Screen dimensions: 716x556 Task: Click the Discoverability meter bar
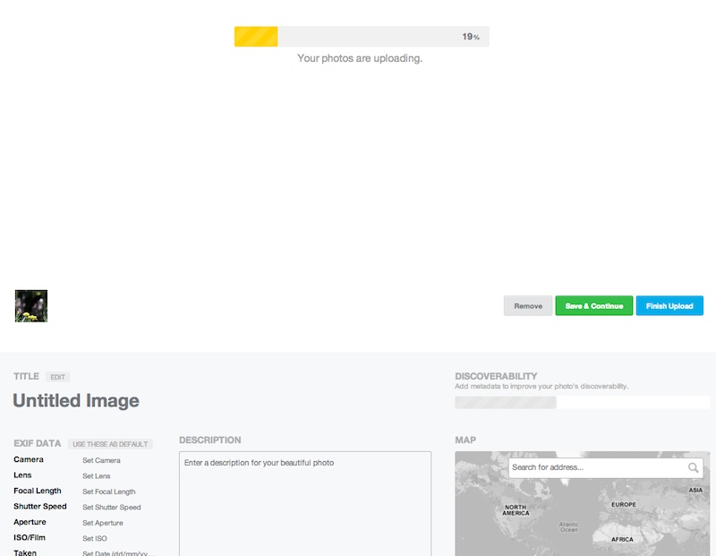(x=582, y=403)
